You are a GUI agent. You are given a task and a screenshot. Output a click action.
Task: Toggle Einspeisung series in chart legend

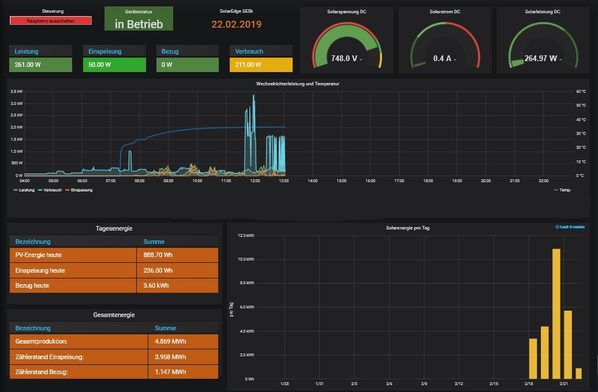(x=80, y=190)
